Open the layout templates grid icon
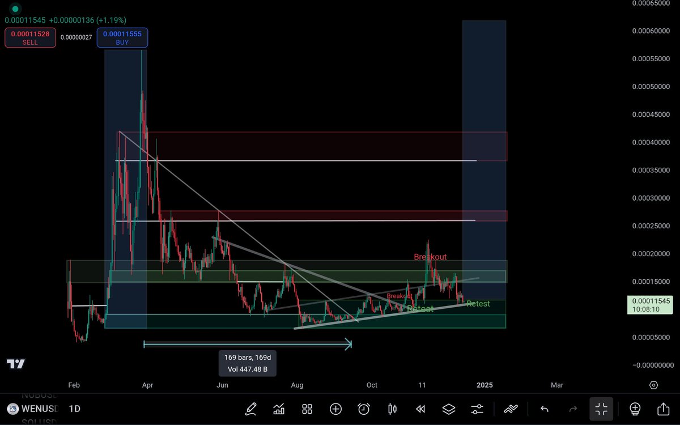This screenshot has height=425, width=680. (x=307, y=409)
